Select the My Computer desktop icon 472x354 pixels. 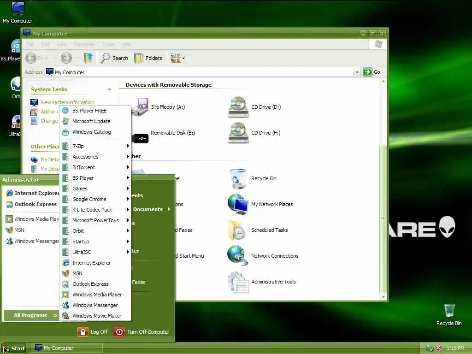tap(18, 12)
